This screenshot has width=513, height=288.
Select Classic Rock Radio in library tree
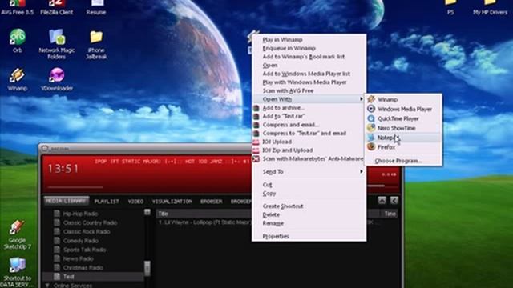pos(87,232)
